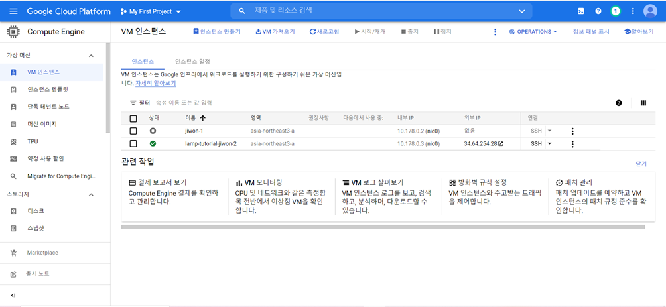Click the Compute Engine chip icon

coord(13,32)
